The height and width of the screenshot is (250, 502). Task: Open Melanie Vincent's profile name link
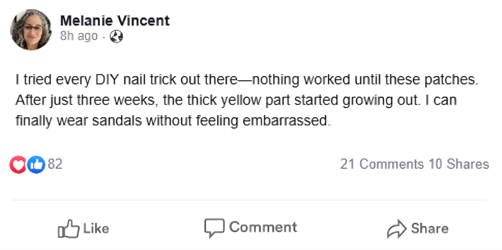click(x=115, y=21)
